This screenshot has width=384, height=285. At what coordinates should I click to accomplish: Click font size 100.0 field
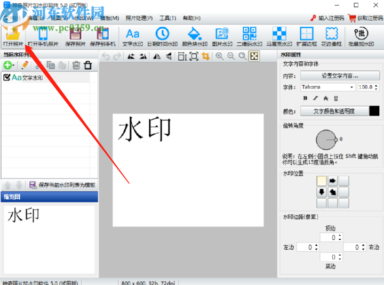click(366, 87)
